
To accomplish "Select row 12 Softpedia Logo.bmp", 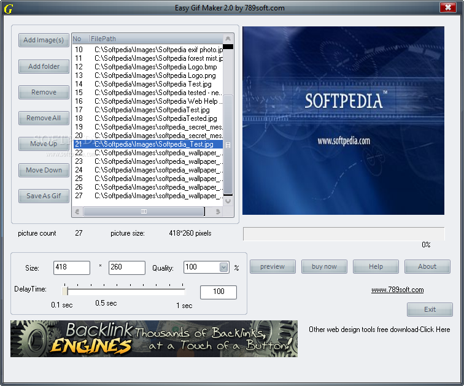I will click(148, 66).
